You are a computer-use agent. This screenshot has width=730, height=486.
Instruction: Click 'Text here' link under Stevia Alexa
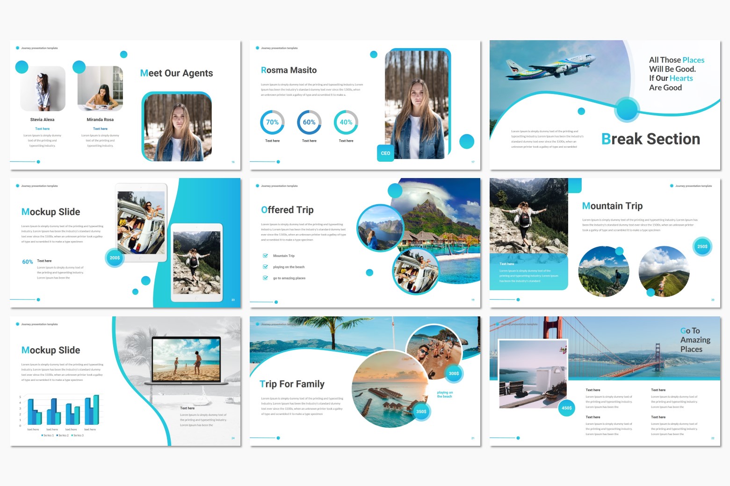42,129
